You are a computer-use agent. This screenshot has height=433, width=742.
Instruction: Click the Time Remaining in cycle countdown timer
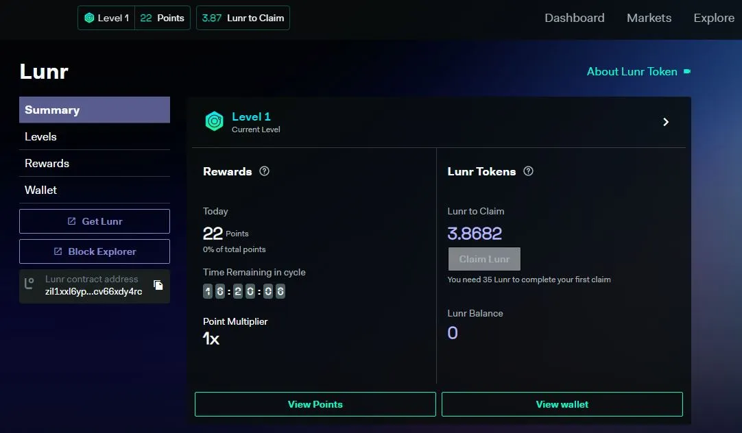243,291
